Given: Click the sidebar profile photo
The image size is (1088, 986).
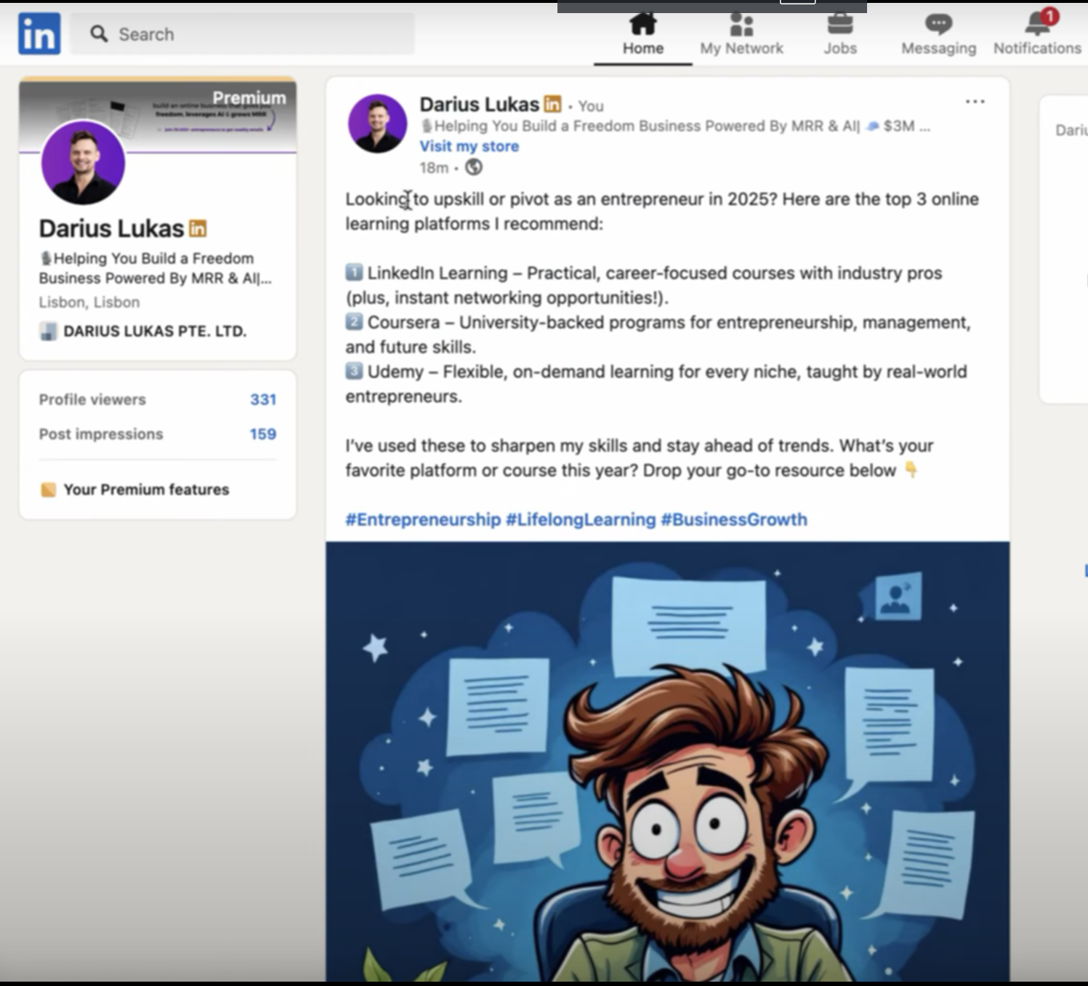Looking at the screenshot, I should click(83, 162).
